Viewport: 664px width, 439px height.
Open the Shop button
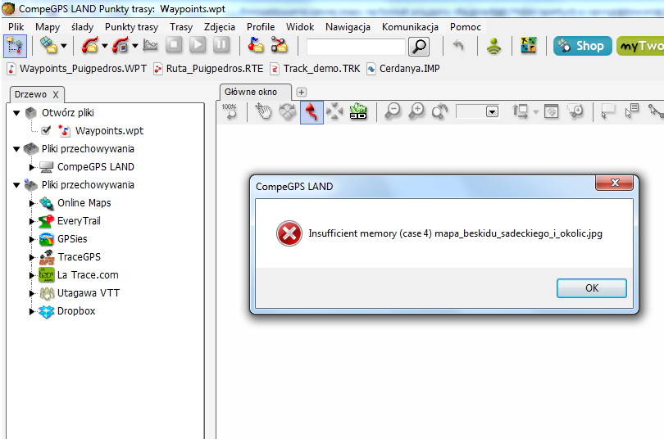pos(582,46)
